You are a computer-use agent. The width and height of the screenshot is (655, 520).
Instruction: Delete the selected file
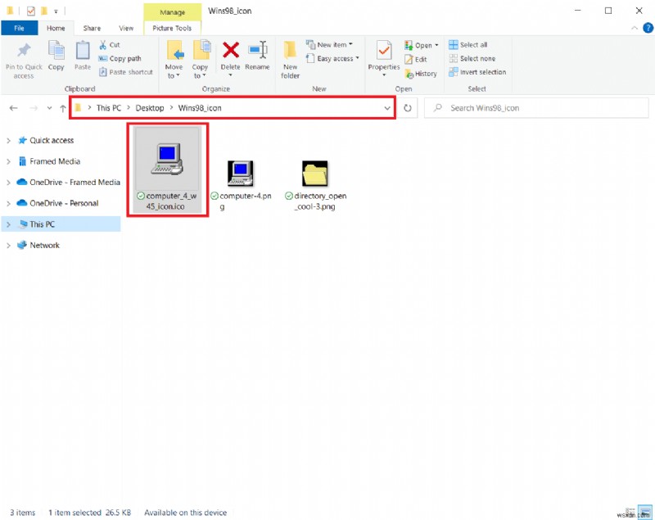(230, 59)
